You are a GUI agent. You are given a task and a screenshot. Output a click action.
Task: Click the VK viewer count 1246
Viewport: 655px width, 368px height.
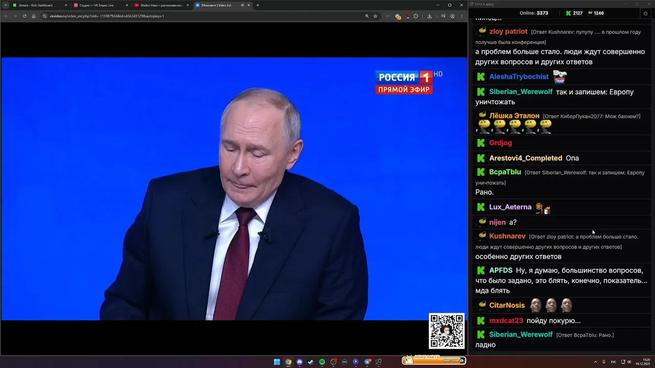(595, 13)
